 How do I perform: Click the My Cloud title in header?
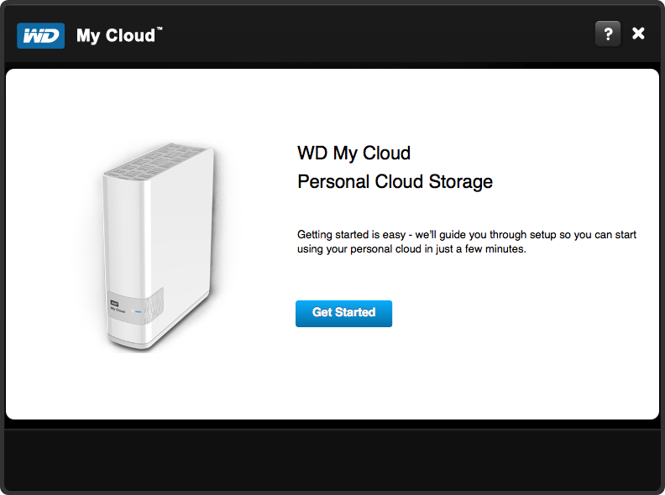point(116,35)
